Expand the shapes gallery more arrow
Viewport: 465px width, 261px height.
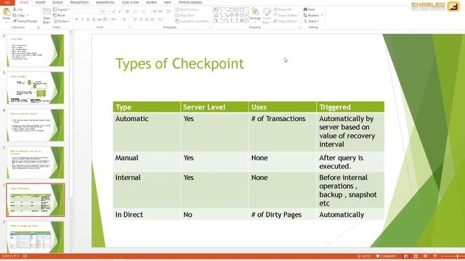[247, 20]
